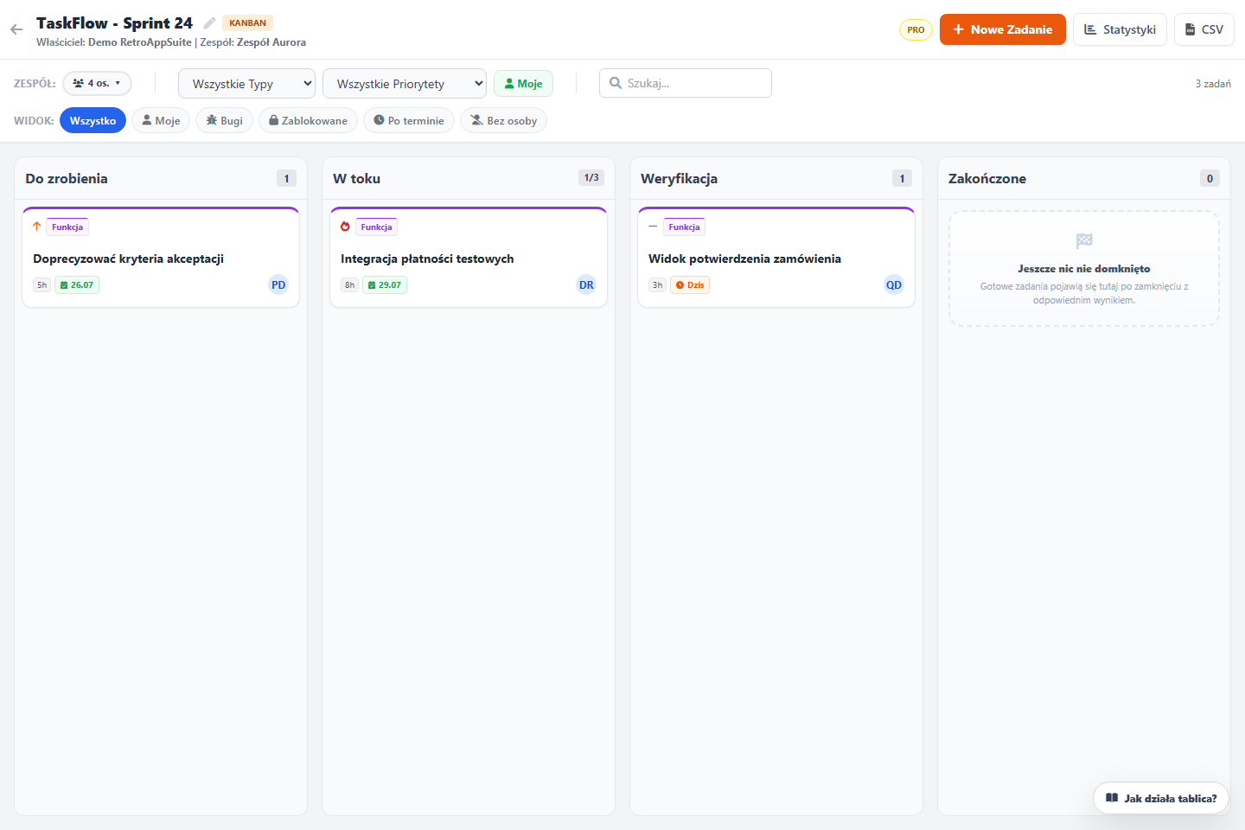Click the Weryfikacja column header
Screen dimensions: 1245x830
pos(776,178)
